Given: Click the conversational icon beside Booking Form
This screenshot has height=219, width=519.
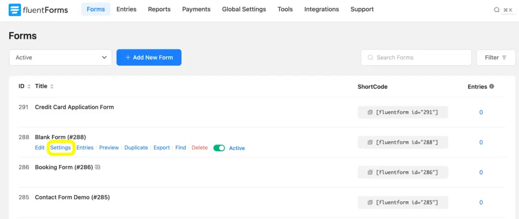Looking at the screenshot, I should coord(97,167).
